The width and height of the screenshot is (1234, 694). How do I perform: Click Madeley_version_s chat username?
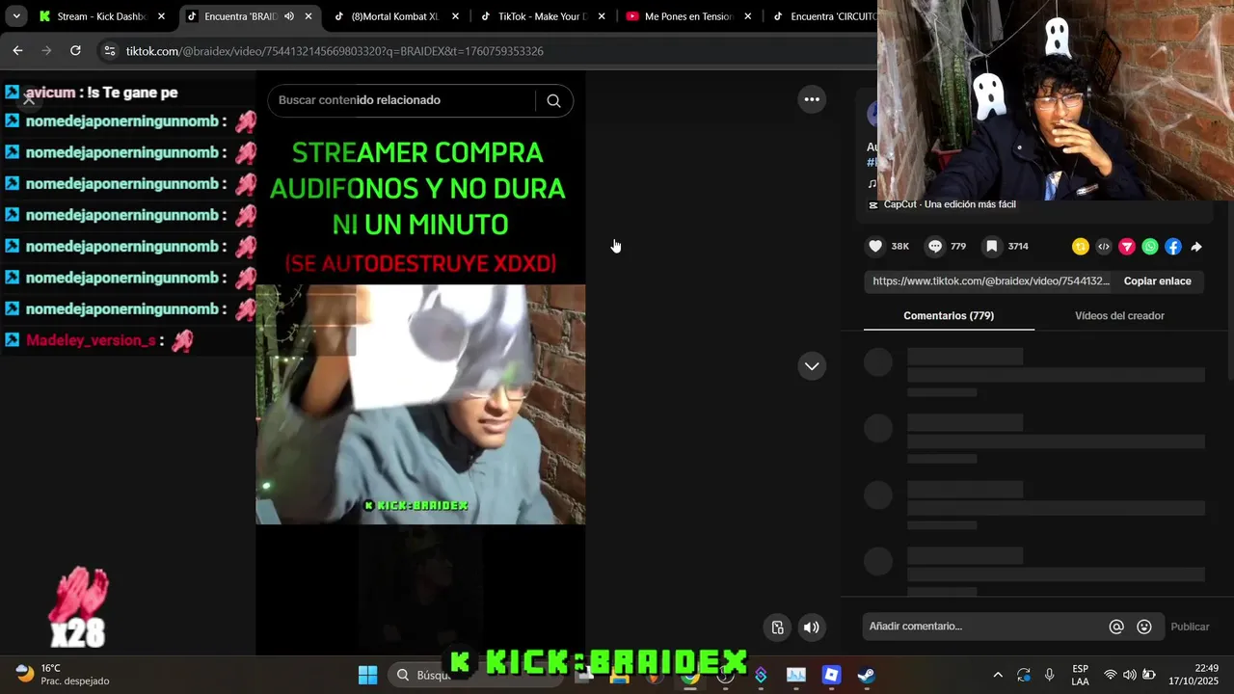[91, 340]
